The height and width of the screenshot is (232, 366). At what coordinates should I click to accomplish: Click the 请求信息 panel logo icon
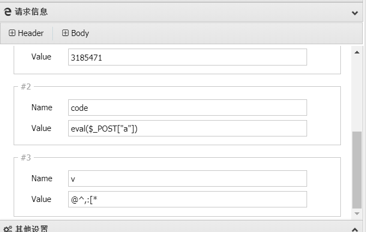point(7,11)
